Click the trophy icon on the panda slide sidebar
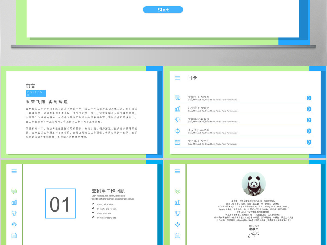327x245 pixels. 178,213
